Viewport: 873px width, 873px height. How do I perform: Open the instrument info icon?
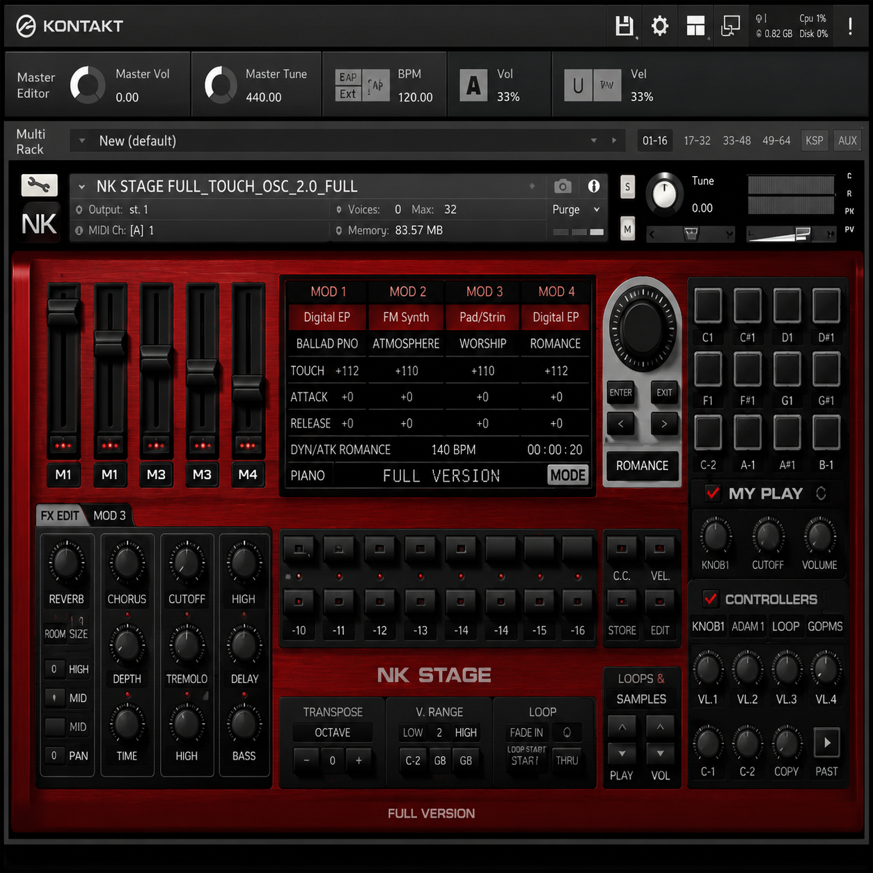pos(594,186)
